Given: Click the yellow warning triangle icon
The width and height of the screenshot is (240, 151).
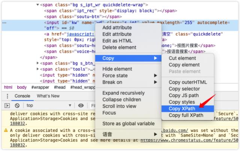Looking at the screenshot, I should pos(6,130).
